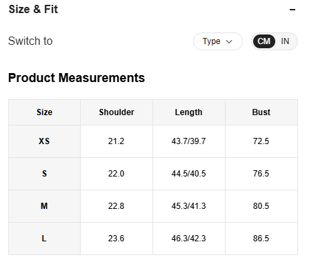Click the Switch to label
318x262 pixels.
(x=30, y=41)
